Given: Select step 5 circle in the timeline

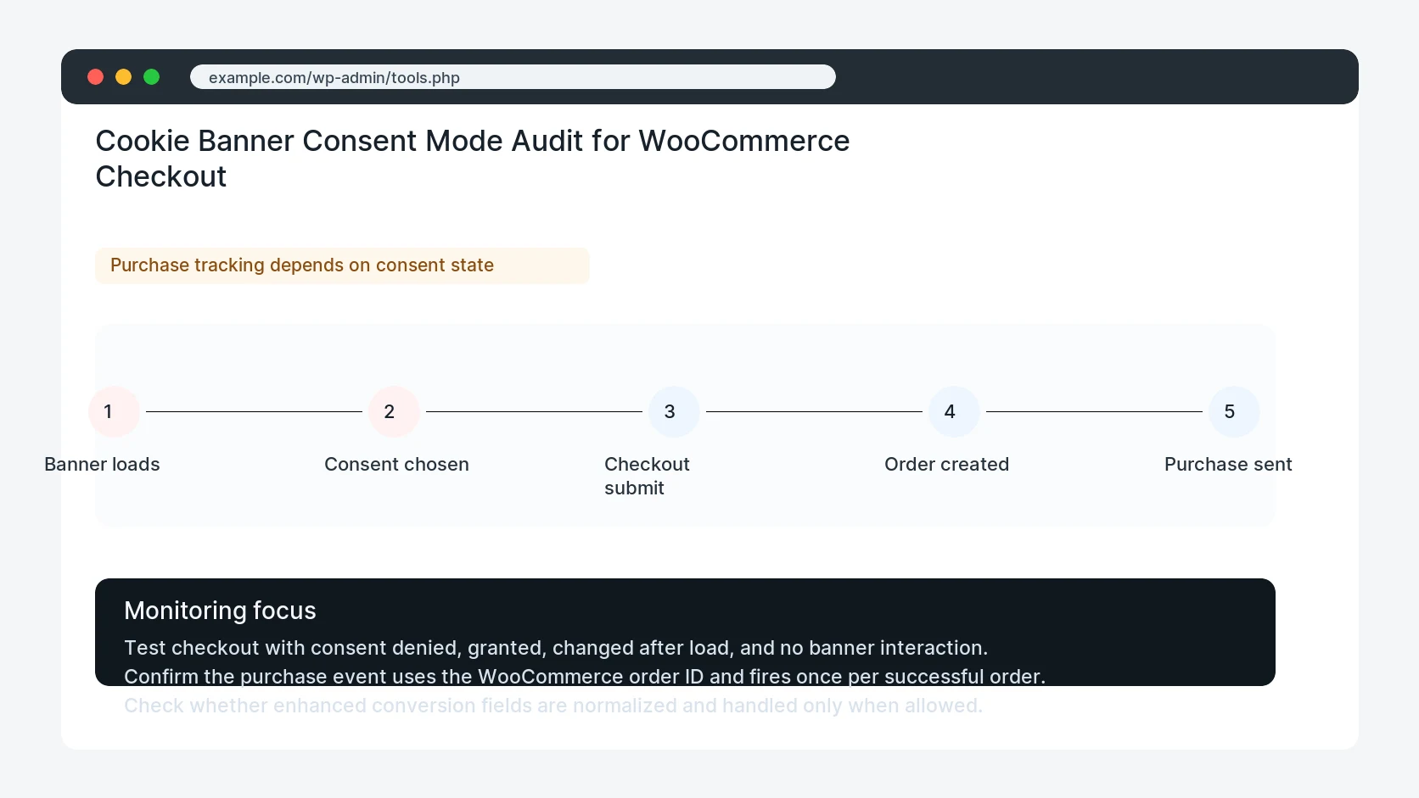Looking at the screenshot, I should (x=1234, y=412).
